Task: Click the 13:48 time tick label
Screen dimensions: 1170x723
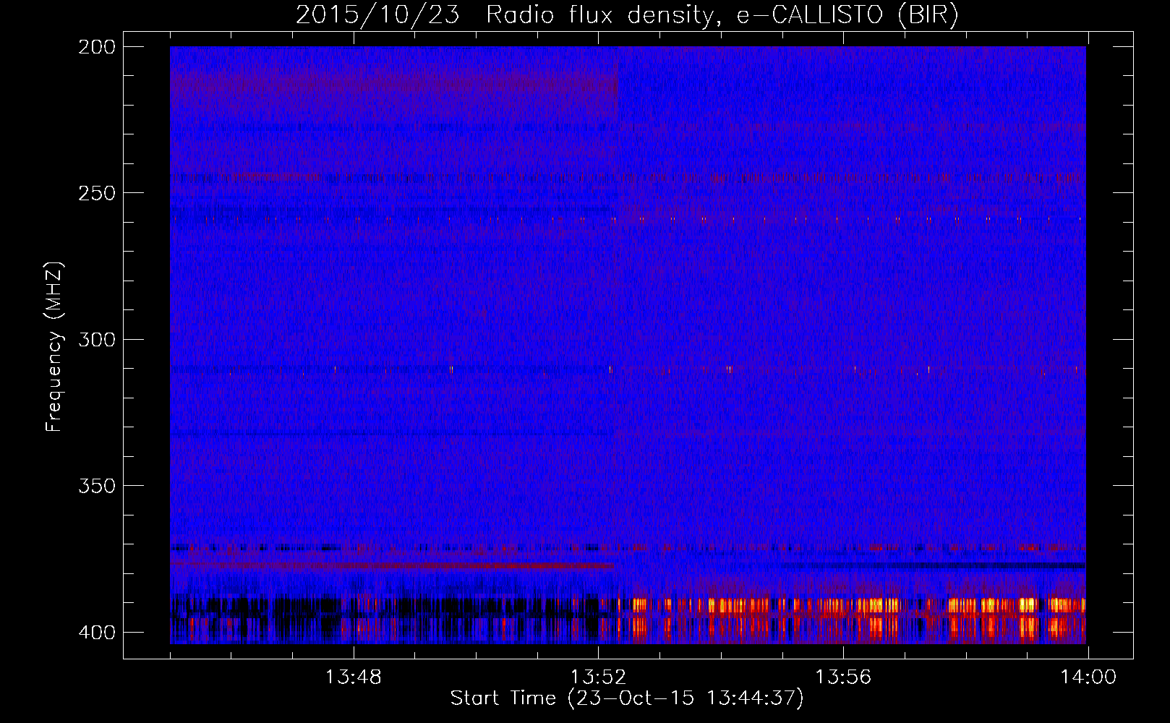Action: [353, 677]
